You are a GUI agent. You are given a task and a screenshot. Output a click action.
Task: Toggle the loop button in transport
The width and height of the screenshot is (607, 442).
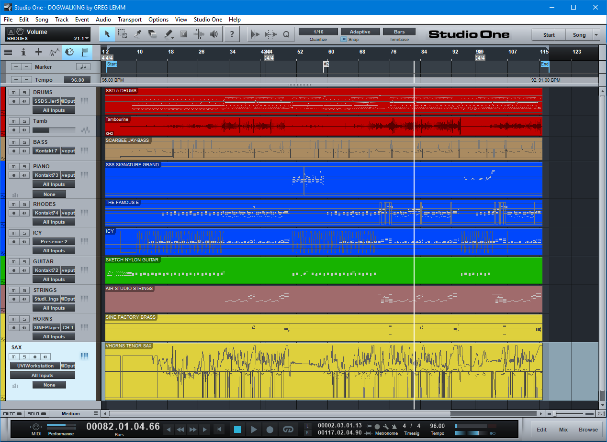pyautogui.click(x=288, y=430)
